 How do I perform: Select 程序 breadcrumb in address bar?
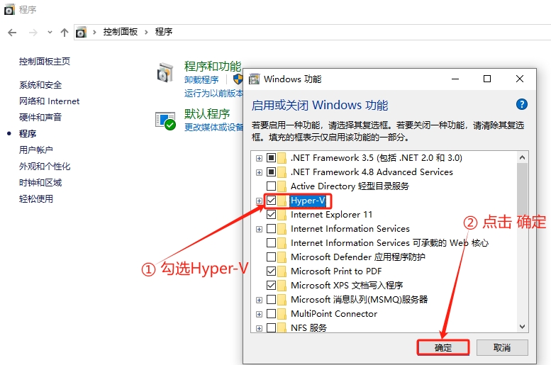[x=164, y=32]
